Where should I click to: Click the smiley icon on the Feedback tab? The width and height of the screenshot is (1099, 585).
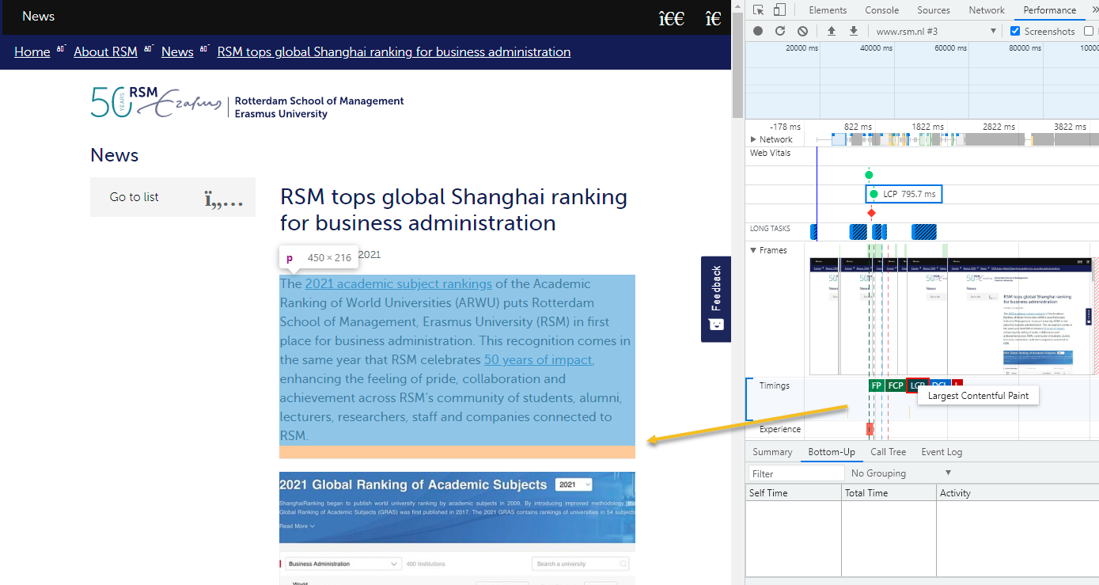[716, 325]
